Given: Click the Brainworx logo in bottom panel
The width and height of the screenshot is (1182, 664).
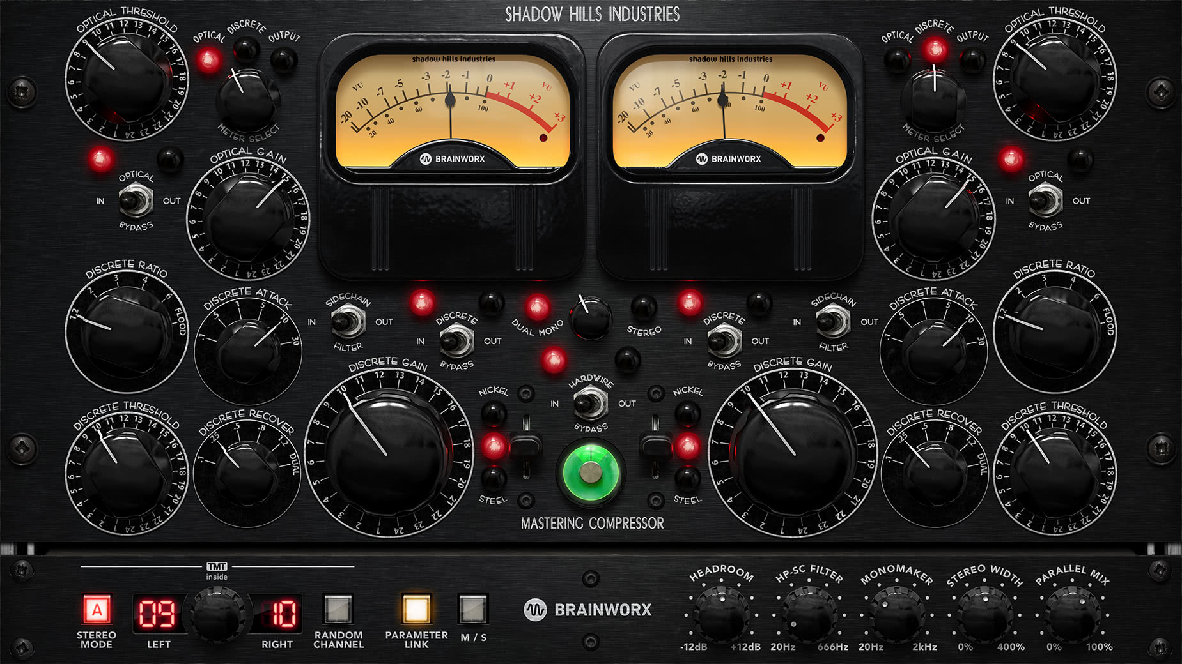Looking at the screenshot, I should coord(587,610).
